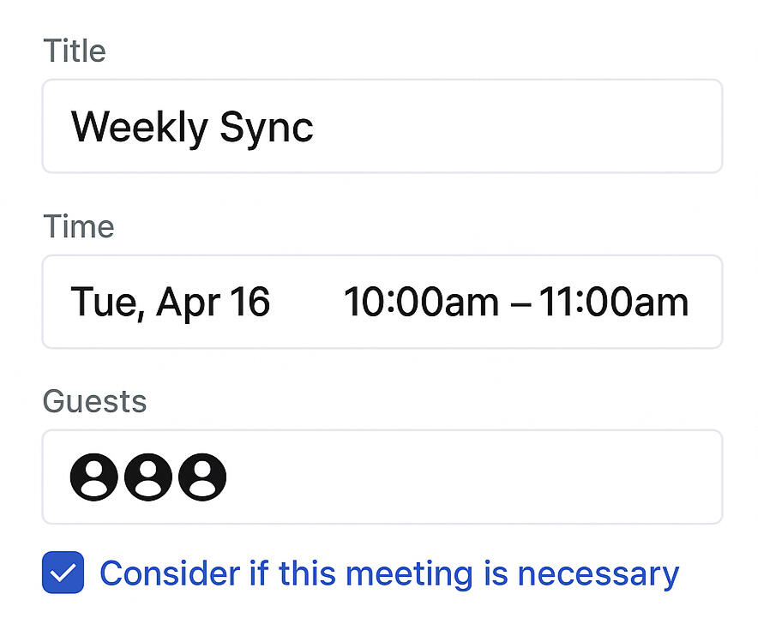Focus the Title input field

click(x=514, y=127)
